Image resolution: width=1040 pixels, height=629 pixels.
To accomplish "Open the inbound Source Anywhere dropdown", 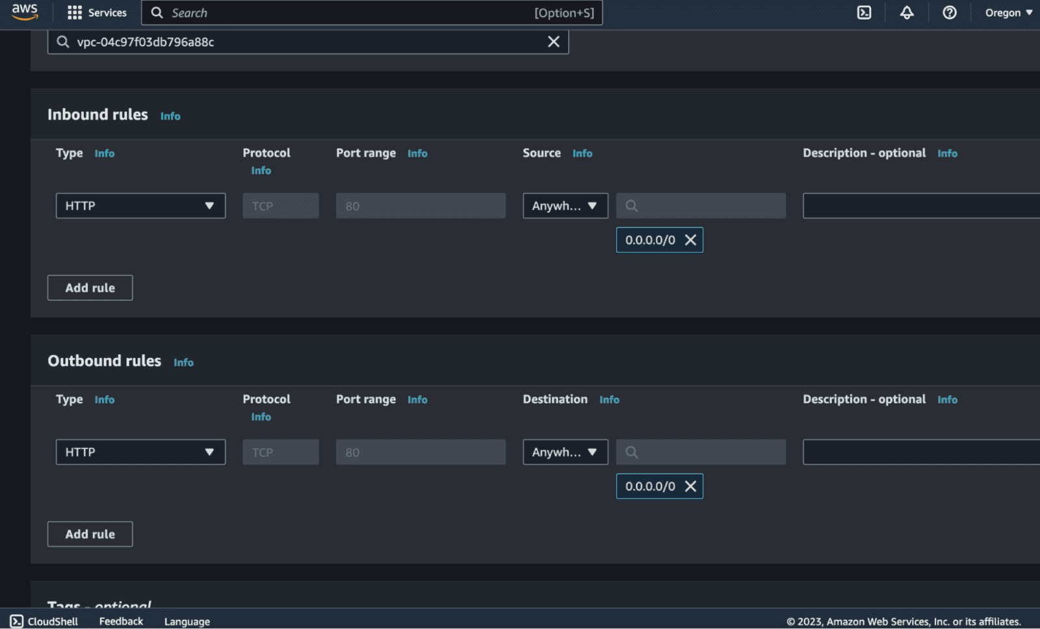I will tap(564, 205).
